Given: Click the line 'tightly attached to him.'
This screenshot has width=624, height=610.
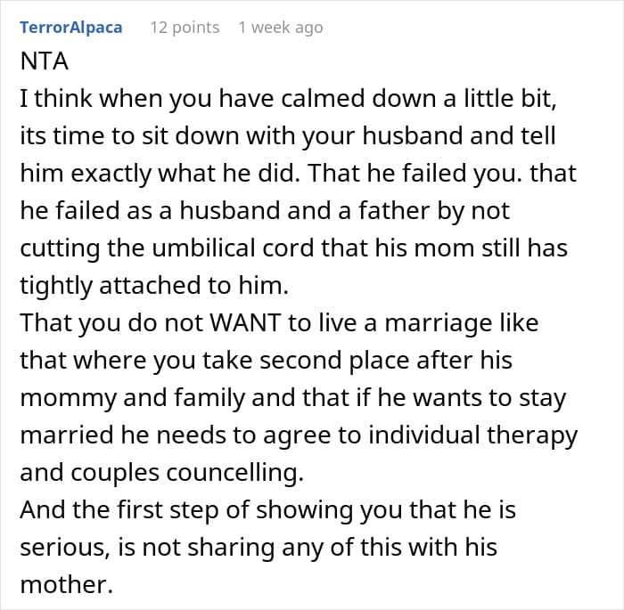Looking at the screenshot, I should pyautogui.click(x=154, y=286).
